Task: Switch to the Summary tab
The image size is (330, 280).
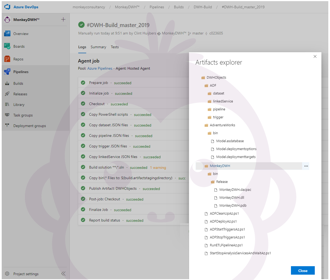Action: [98, 47]
